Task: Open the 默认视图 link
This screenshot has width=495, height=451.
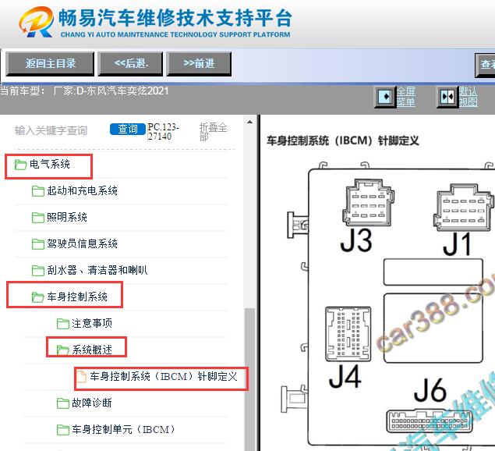Action: 468,97
